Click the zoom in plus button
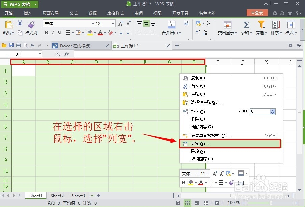Viewport: 305px width, 207px height. point(297,203)
